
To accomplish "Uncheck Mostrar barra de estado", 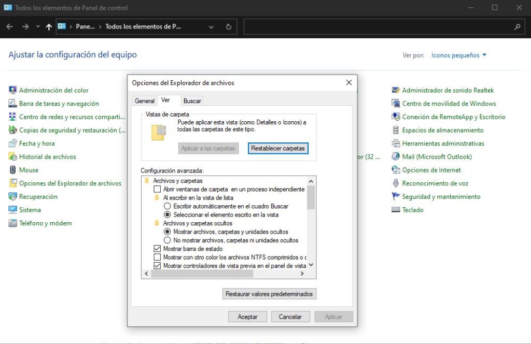I will coord(157,249).
